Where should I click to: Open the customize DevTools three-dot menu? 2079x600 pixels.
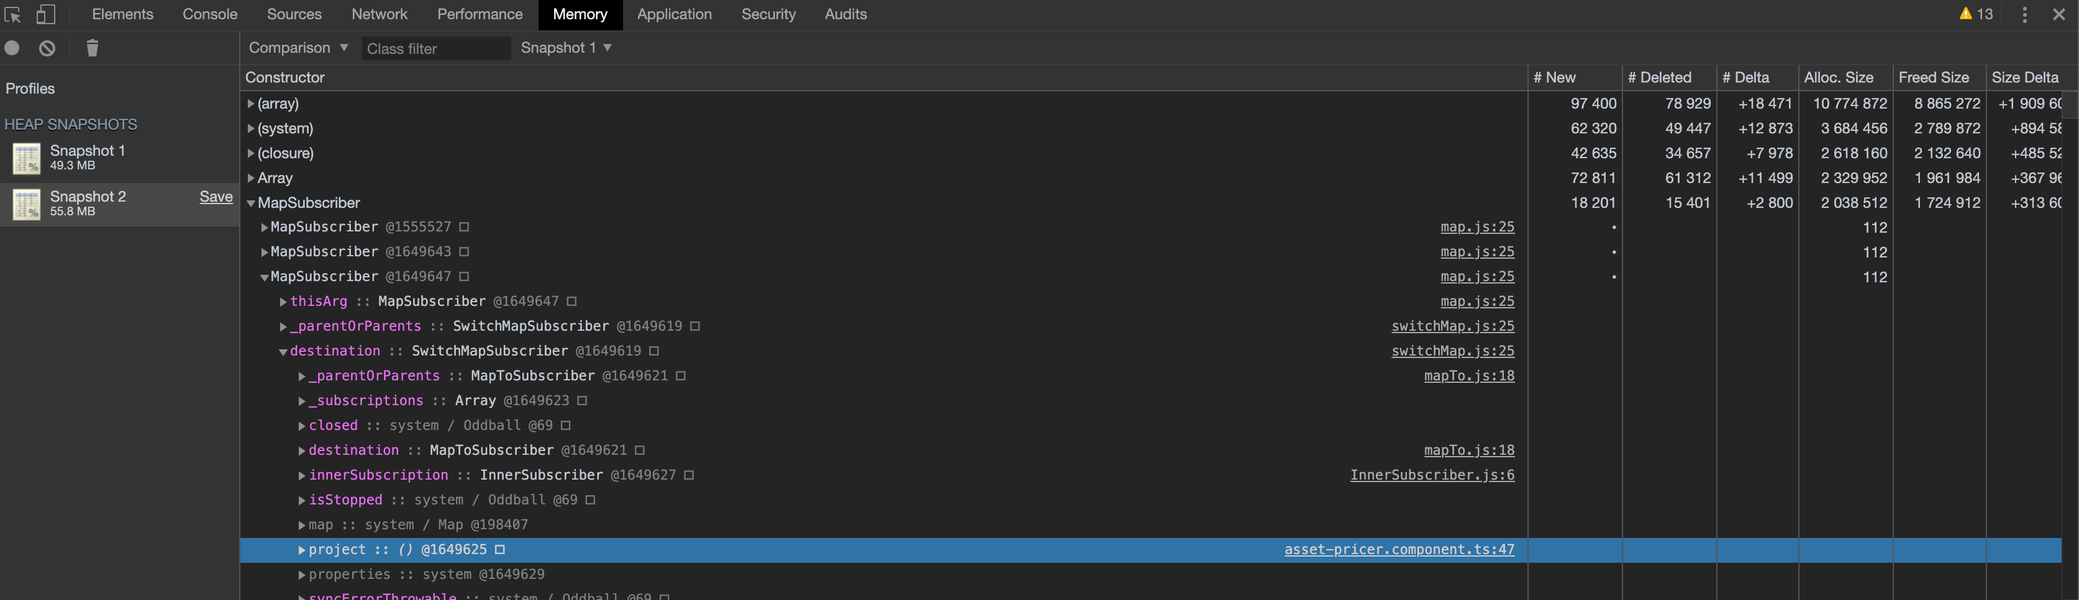click(x=2024, y=14)
